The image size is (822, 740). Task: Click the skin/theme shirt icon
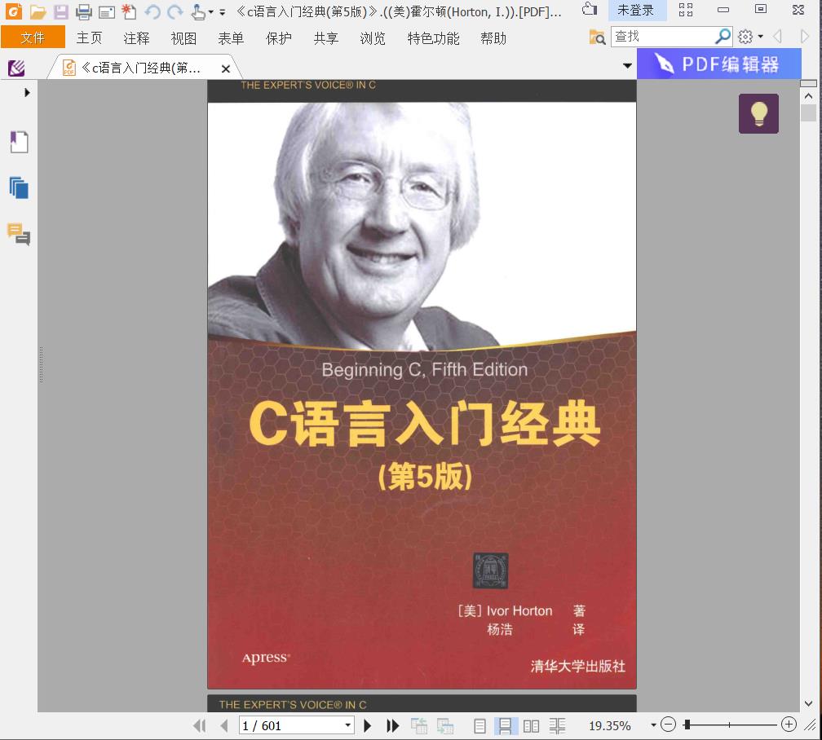click(590, 9)
